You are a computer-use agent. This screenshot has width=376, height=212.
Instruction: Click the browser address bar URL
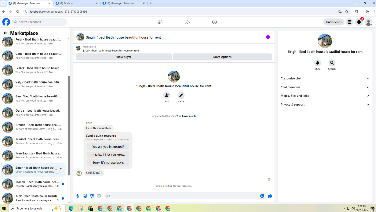(58, 12)
